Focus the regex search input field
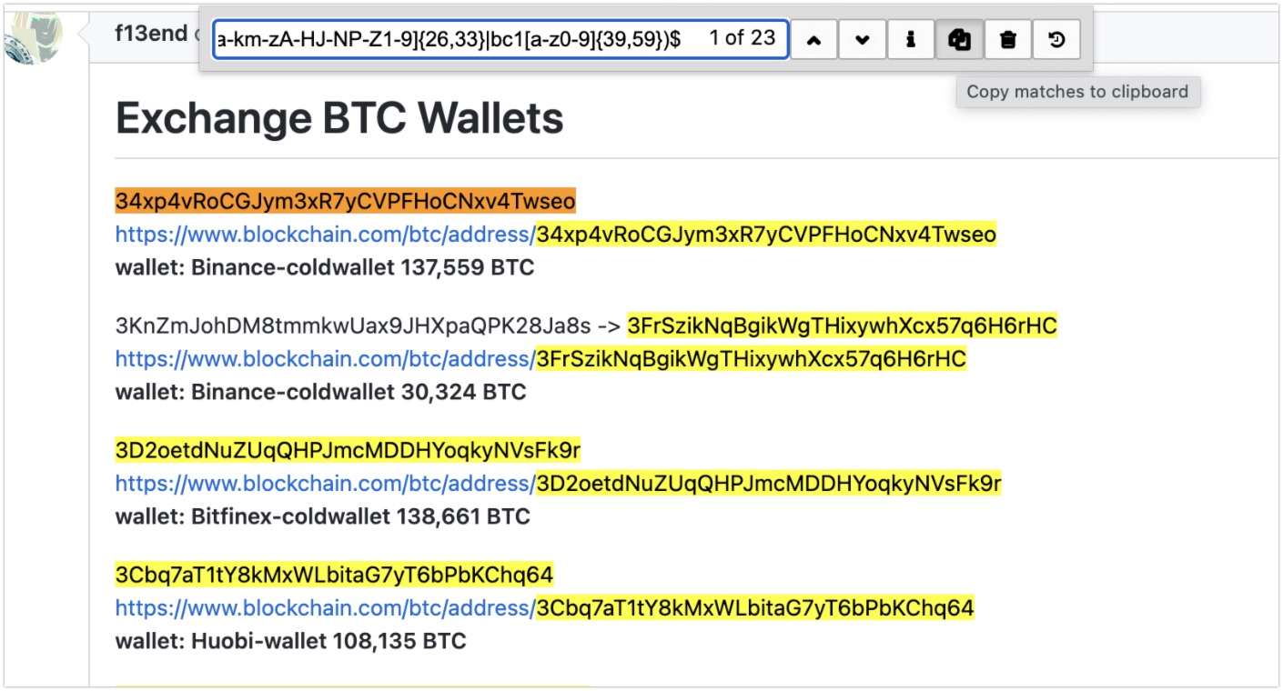The image size is (1283, 691). pyautogui.click(x=455, y=39)
